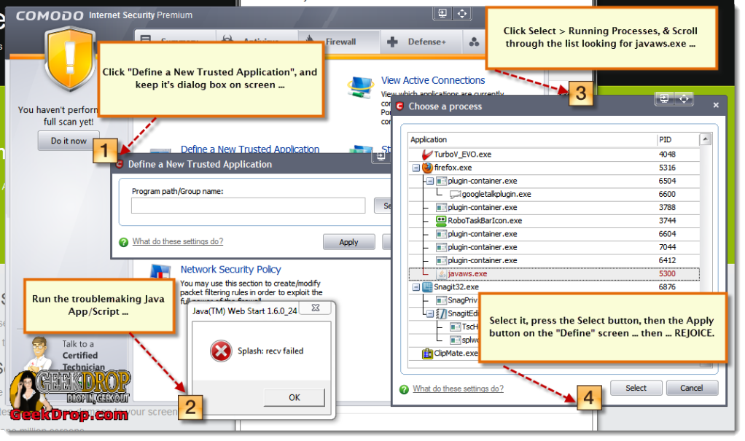
Task: Collapse the SnagitEdi process subtree
Action: coord(430,313)
